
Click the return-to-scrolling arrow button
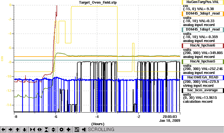click(x=84, y=130)
